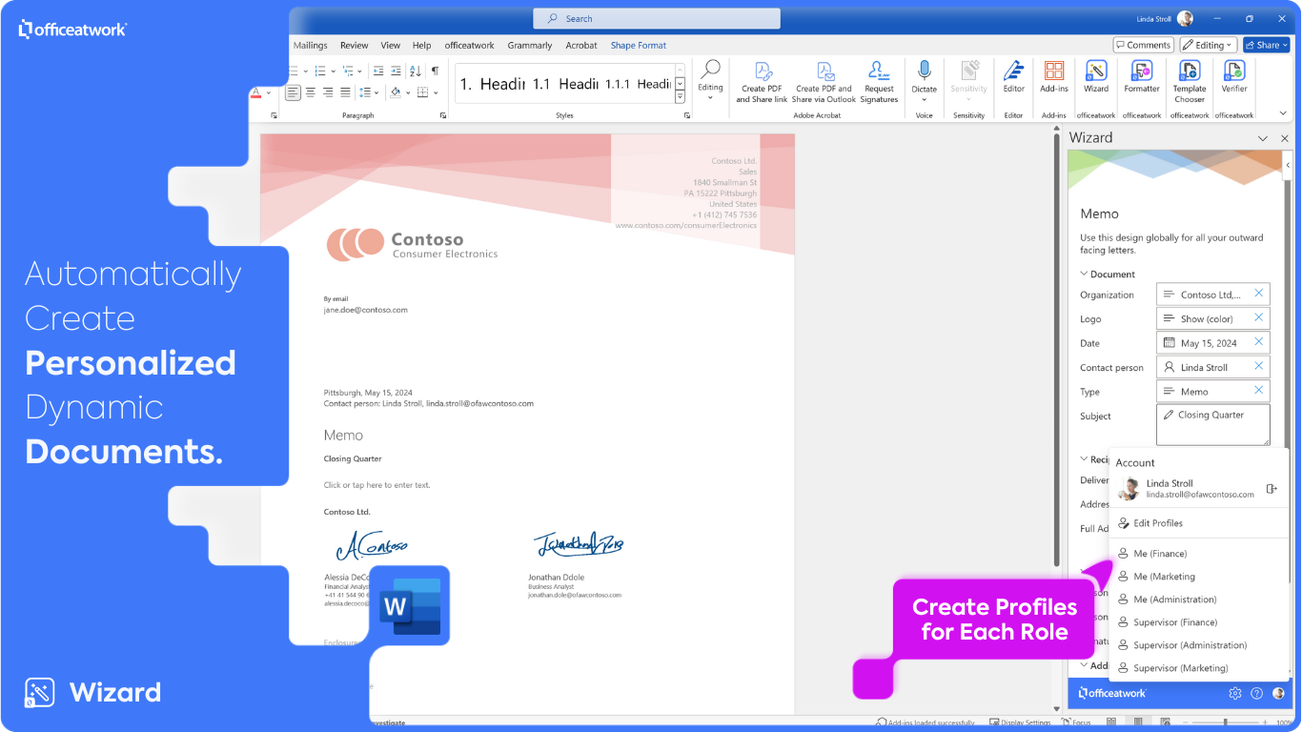Viewport: 1302px width, 732px height.
Task: Click the Word Search box
Action: click(657, 18)
